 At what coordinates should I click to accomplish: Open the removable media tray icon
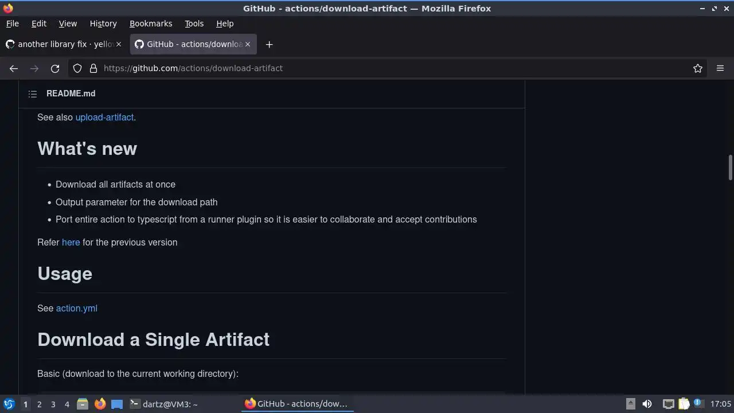[x=630, y=404]
